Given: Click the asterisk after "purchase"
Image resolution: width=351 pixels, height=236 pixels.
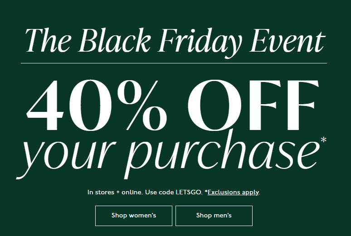Looking at the screenshot, I should (x=324, y=140).
